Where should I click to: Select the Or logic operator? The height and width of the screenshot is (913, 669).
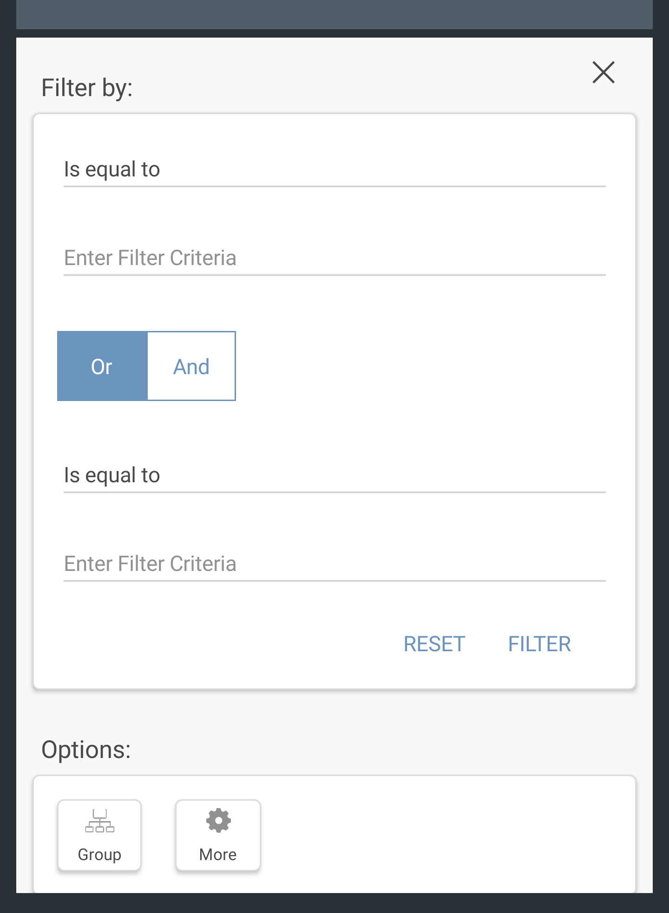tap(102, 366)
